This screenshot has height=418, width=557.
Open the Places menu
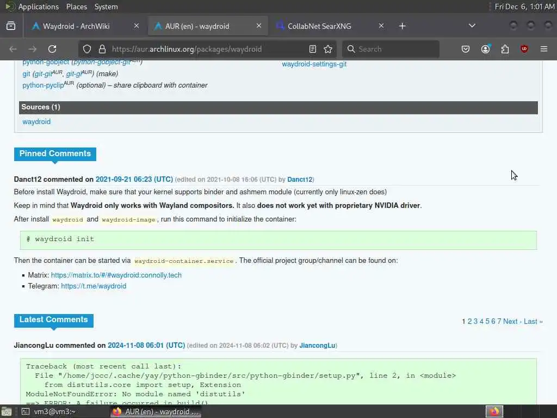[76, 7]
